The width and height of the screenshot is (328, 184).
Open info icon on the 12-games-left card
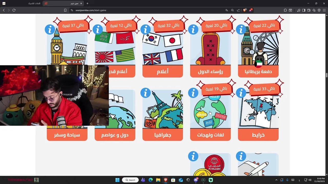(x=98, y=30)
